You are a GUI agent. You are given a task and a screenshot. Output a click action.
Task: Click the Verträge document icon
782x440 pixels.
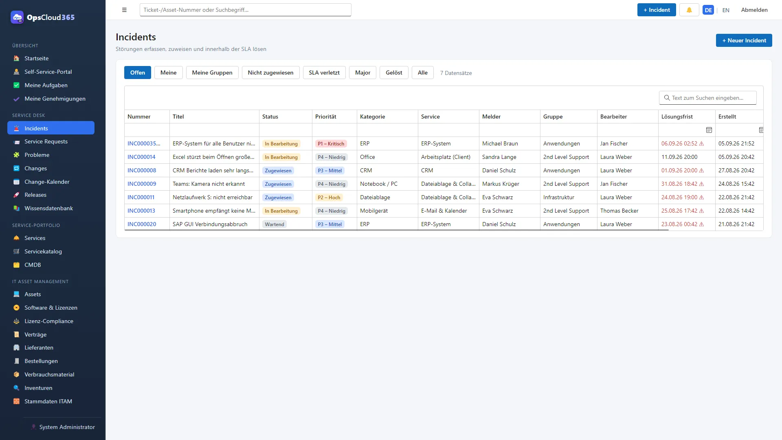(x=16, y=334)
